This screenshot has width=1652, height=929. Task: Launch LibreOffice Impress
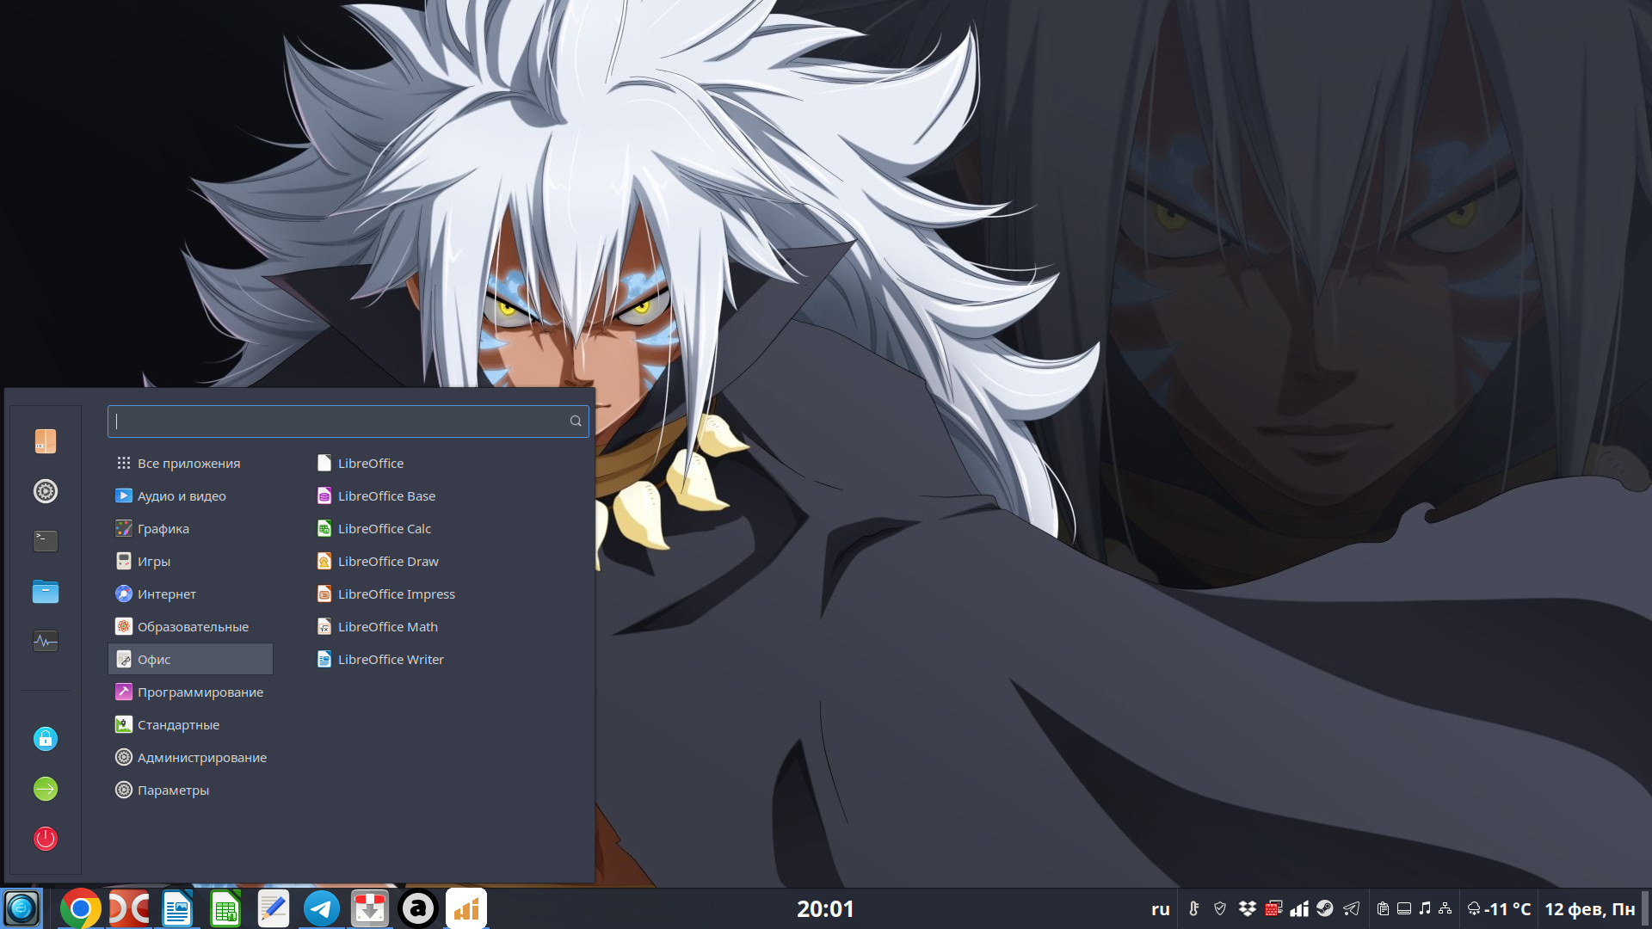coord(396,594)
